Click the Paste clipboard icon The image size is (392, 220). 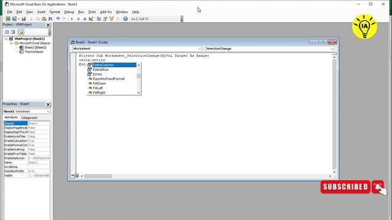coord(43,19)
